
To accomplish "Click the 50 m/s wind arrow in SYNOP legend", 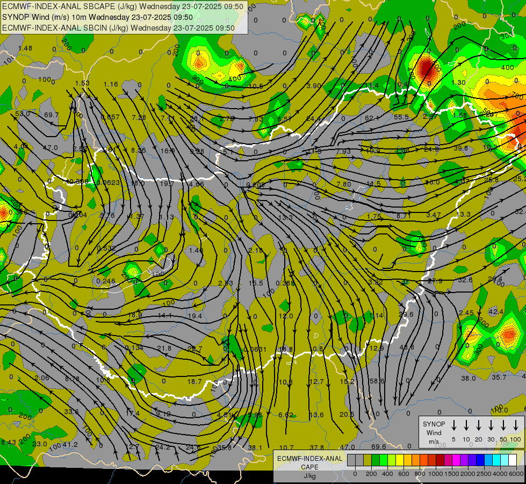I will coord(503,425).
